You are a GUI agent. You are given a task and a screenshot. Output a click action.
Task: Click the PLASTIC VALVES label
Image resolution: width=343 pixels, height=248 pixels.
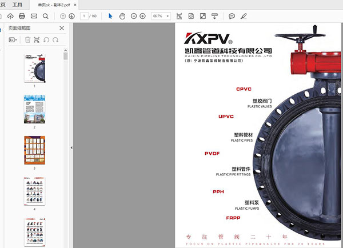[x=260, y=106]
